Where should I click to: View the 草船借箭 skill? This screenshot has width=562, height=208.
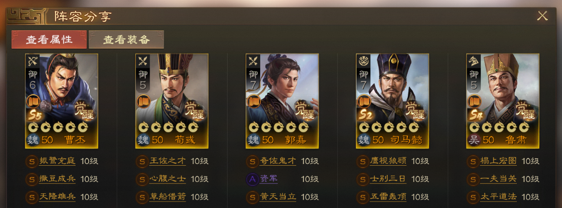tap(168, 197)
